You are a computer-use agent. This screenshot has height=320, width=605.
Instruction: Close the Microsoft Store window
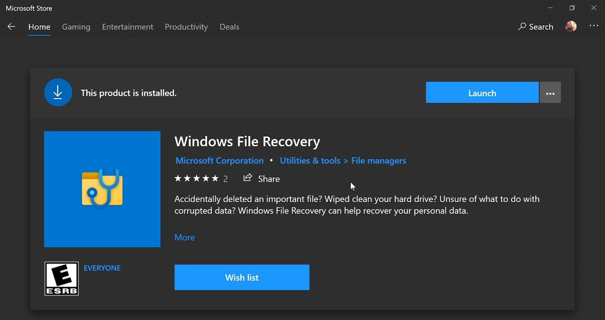click(x=594, y=8)
